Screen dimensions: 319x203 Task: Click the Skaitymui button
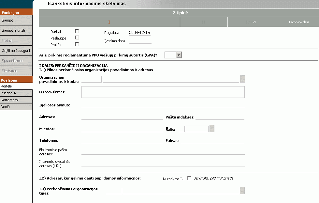tap(16, 71)
